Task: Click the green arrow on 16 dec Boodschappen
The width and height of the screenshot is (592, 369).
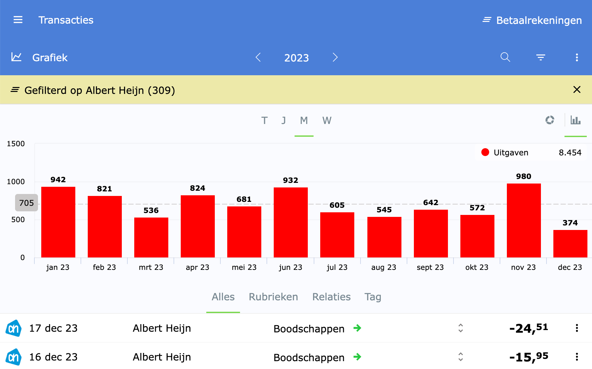Action: tap(357, 357)
